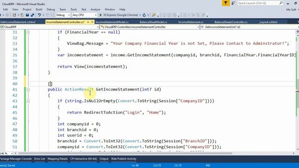Open the Help menu
The height and width of the screenshot is (168, 299).
coord(122,9)
